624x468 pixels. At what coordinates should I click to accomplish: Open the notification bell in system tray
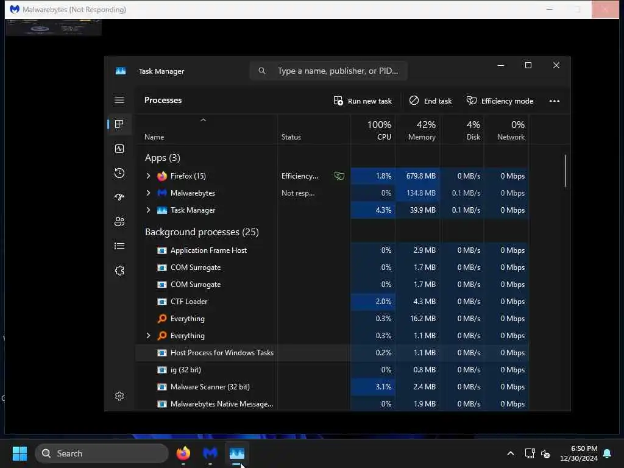(608, 453)
